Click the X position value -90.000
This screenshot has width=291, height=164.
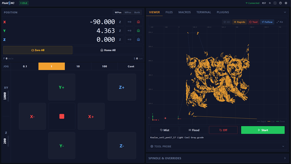[102, 22]
